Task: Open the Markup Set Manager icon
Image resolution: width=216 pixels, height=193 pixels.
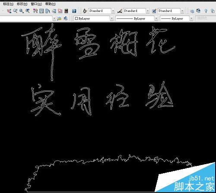Action: tap(60, 11)
